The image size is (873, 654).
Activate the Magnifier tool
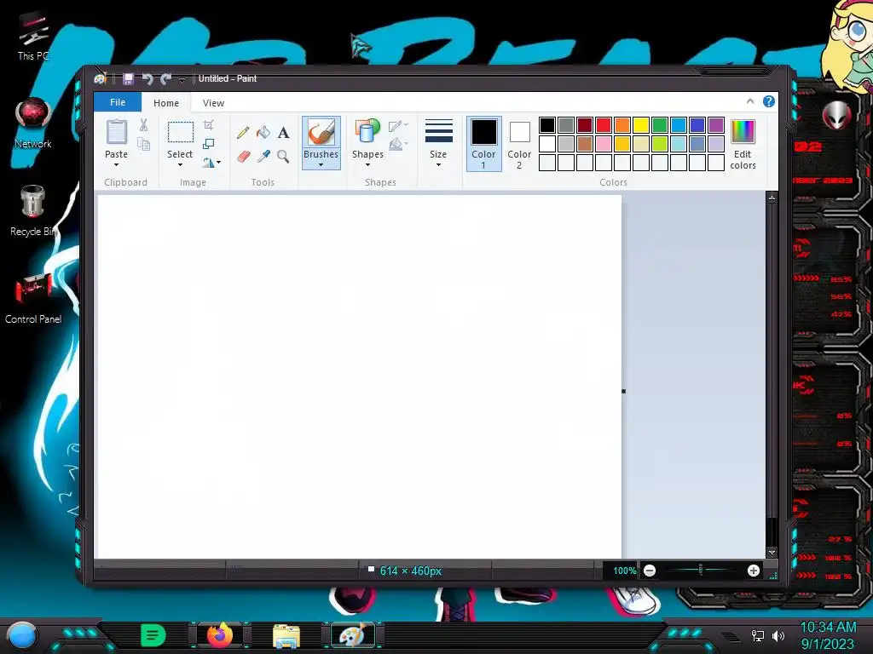283,157
